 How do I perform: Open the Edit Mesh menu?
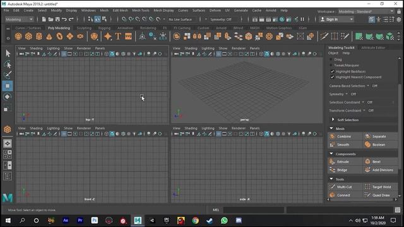(121, 10)
